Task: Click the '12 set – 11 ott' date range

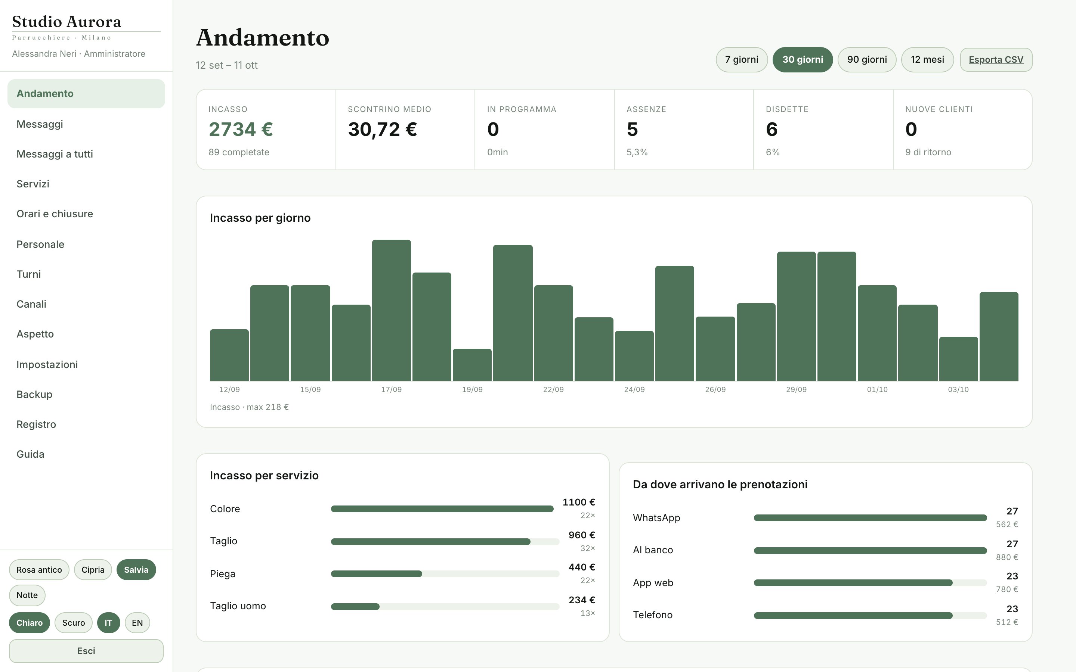Action: tap(227, 65)
